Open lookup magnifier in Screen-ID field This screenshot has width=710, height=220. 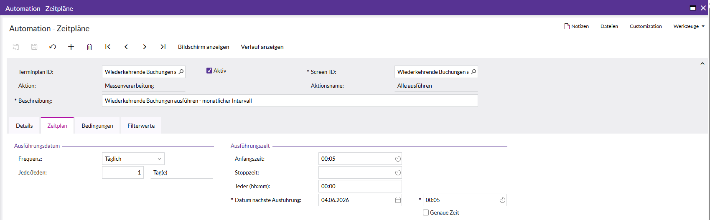click(x=473, y=72)
